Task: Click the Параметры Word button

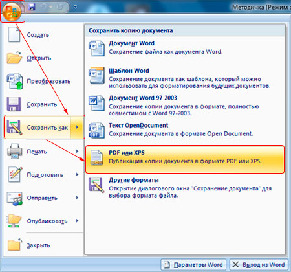Action: click(x=193, y=265)
